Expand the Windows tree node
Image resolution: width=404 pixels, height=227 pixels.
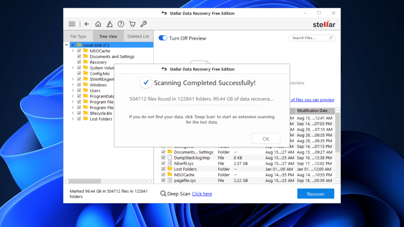coord(73,85)
